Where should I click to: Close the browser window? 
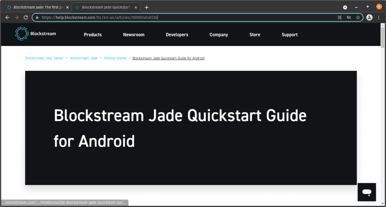[379, 7]
